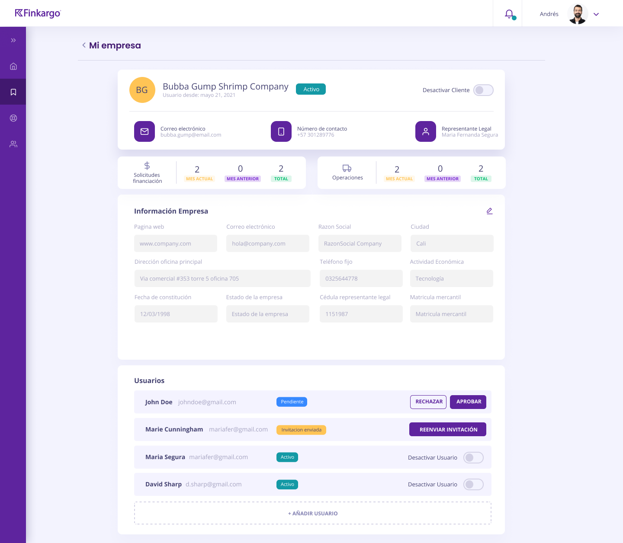This screenshot has height=543, width=623.
Task: Click the Matricula mercantil field
Action: tap(452, 314)
